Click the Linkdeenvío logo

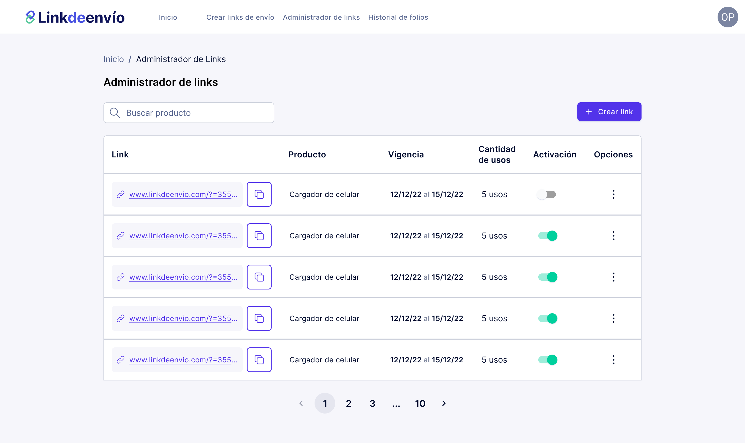coord(75,17)
